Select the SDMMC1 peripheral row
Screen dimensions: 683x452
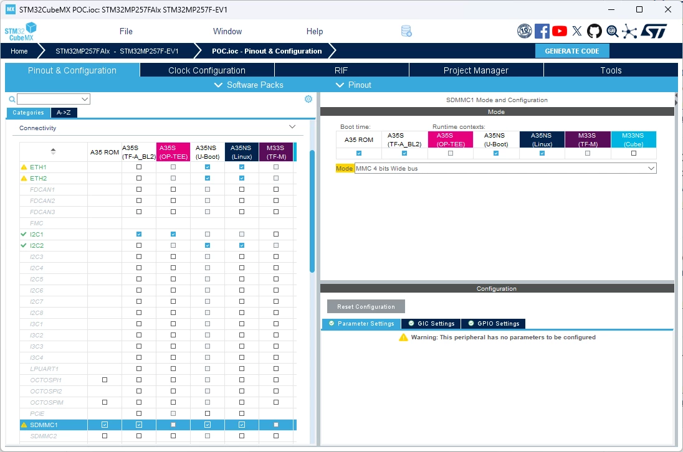158,425
